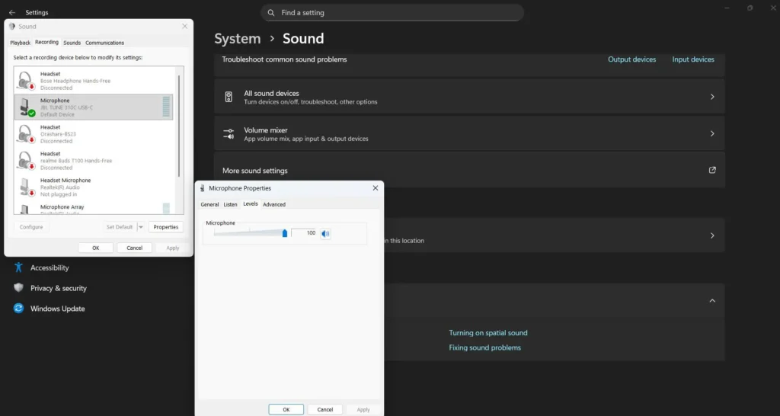Image resolution: width=780 pixels, height=416 pixels.
Task: Click the Microphone Properties title icon
Action: (202, 188)
